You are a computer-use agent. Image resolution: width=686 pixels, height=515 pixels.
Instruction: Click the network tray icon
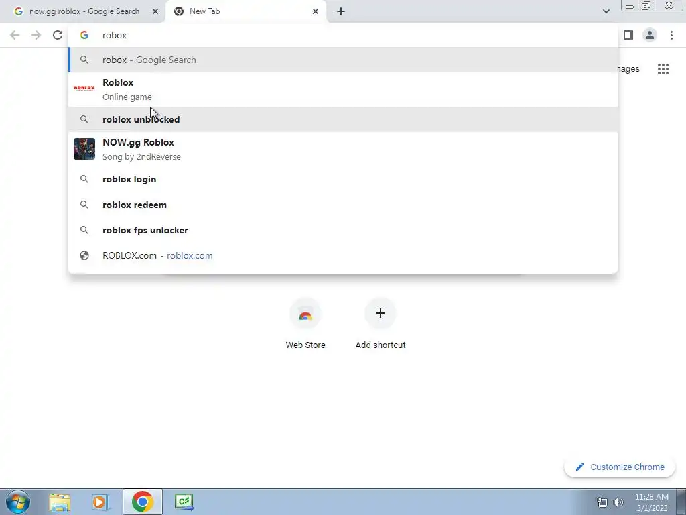click(602, 502)
